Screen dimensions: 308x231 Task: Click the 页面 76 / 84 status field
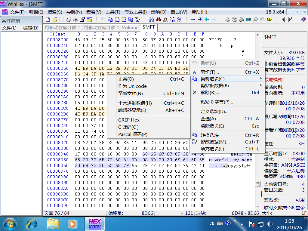coord(75,213)
